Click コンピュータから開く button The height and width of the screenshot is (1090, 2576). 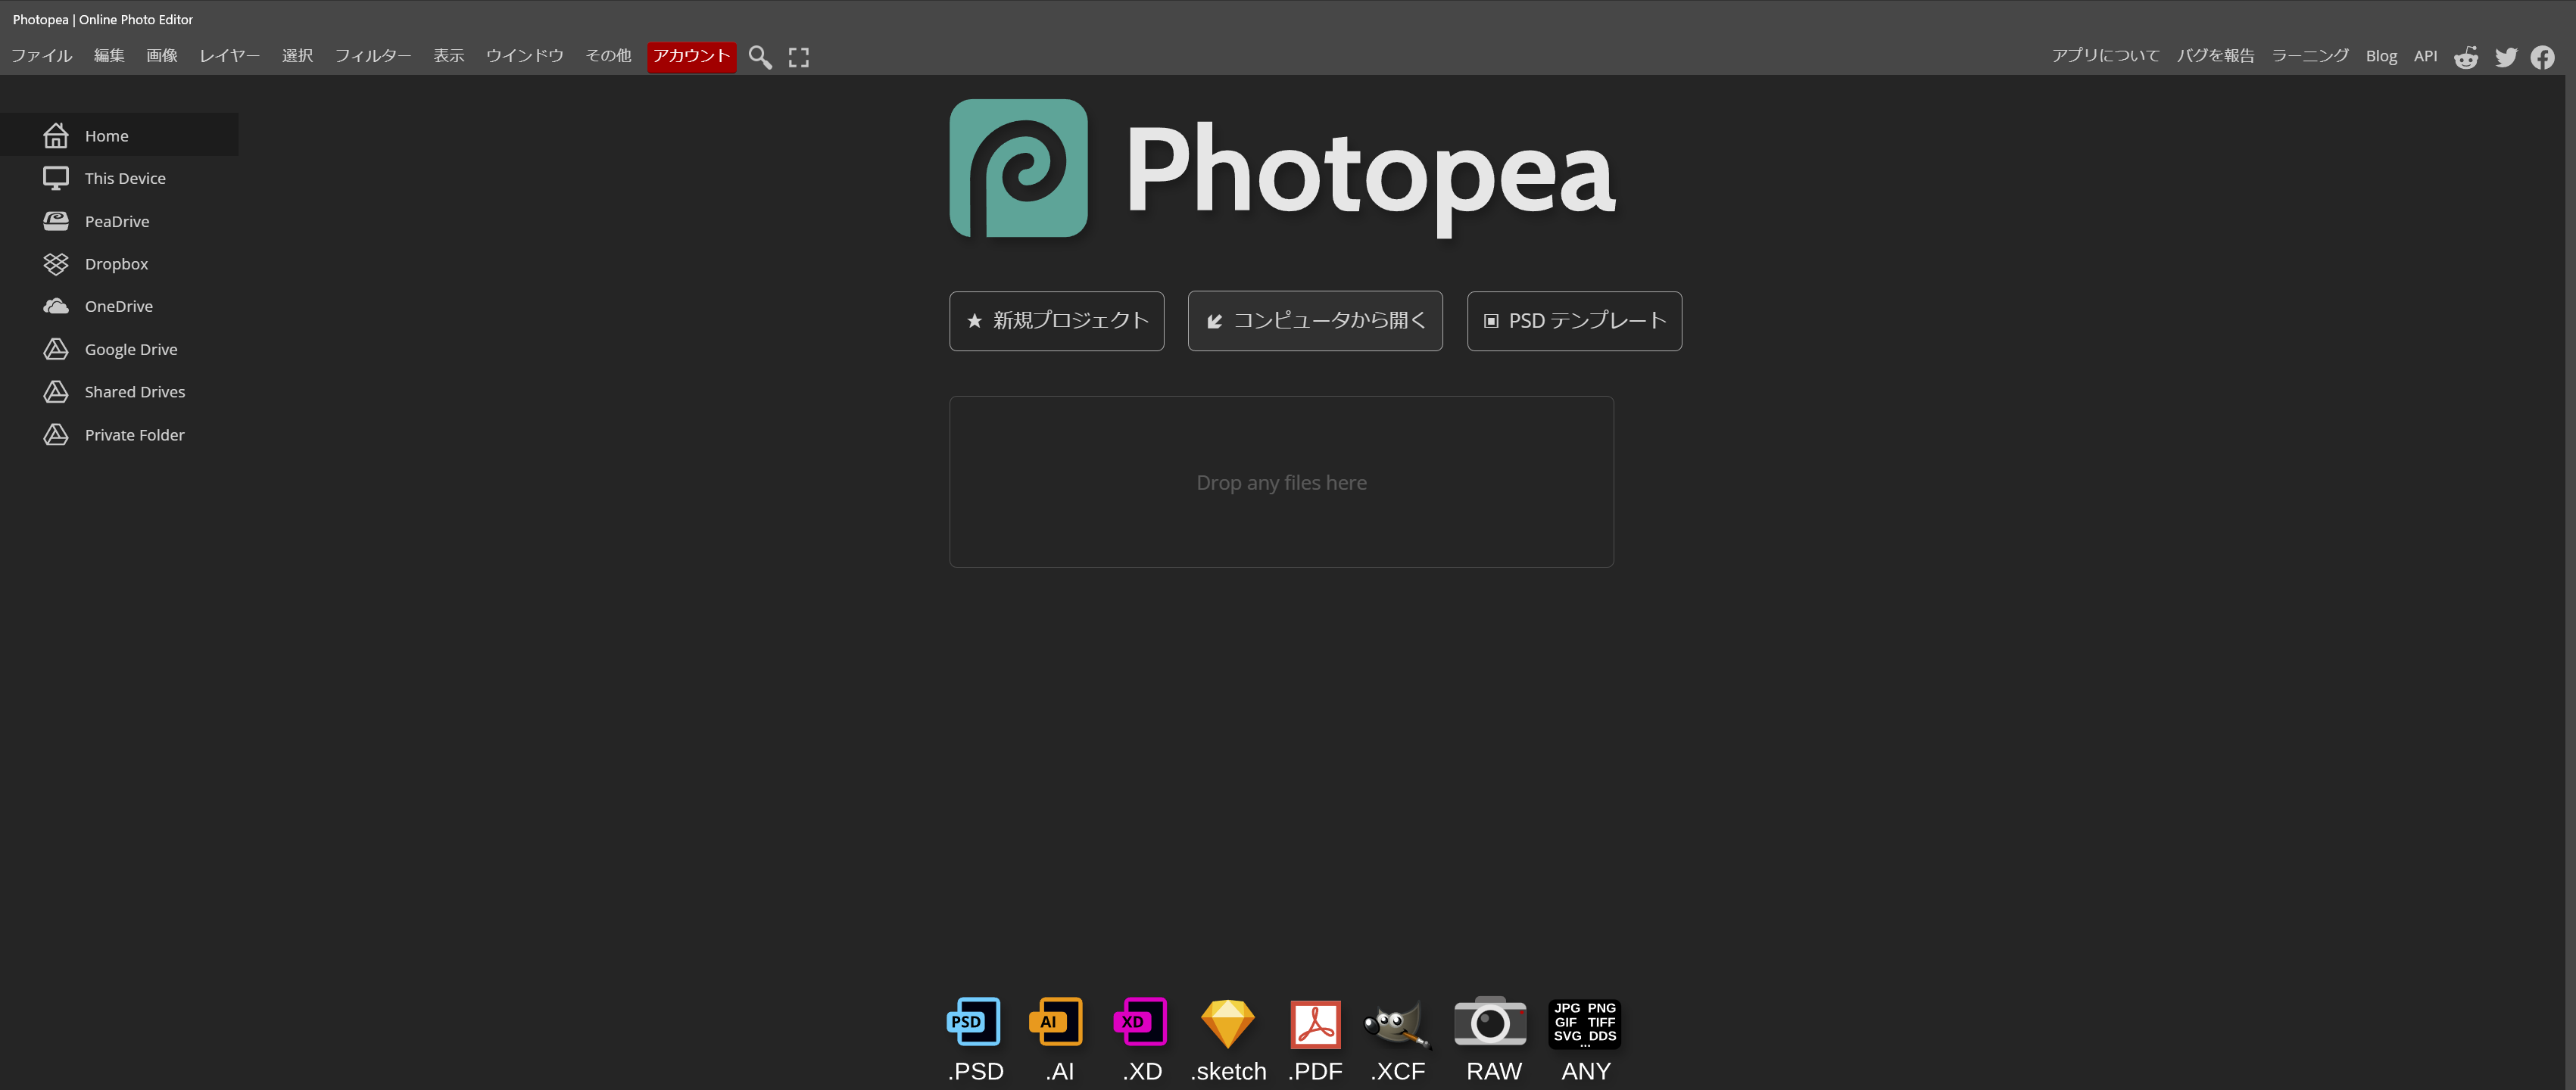(x=1314, y=321)
